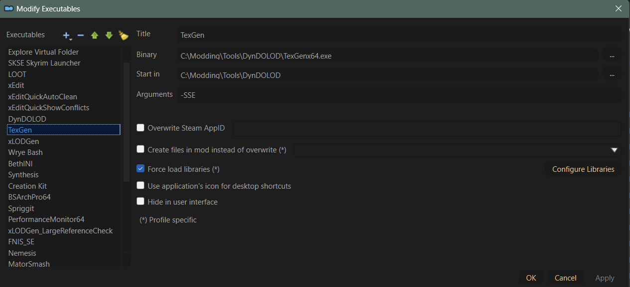Select xLODGen from the executables list
Image resolution: width=630 pixels, height=287 pixels.
tap(23, 141)
